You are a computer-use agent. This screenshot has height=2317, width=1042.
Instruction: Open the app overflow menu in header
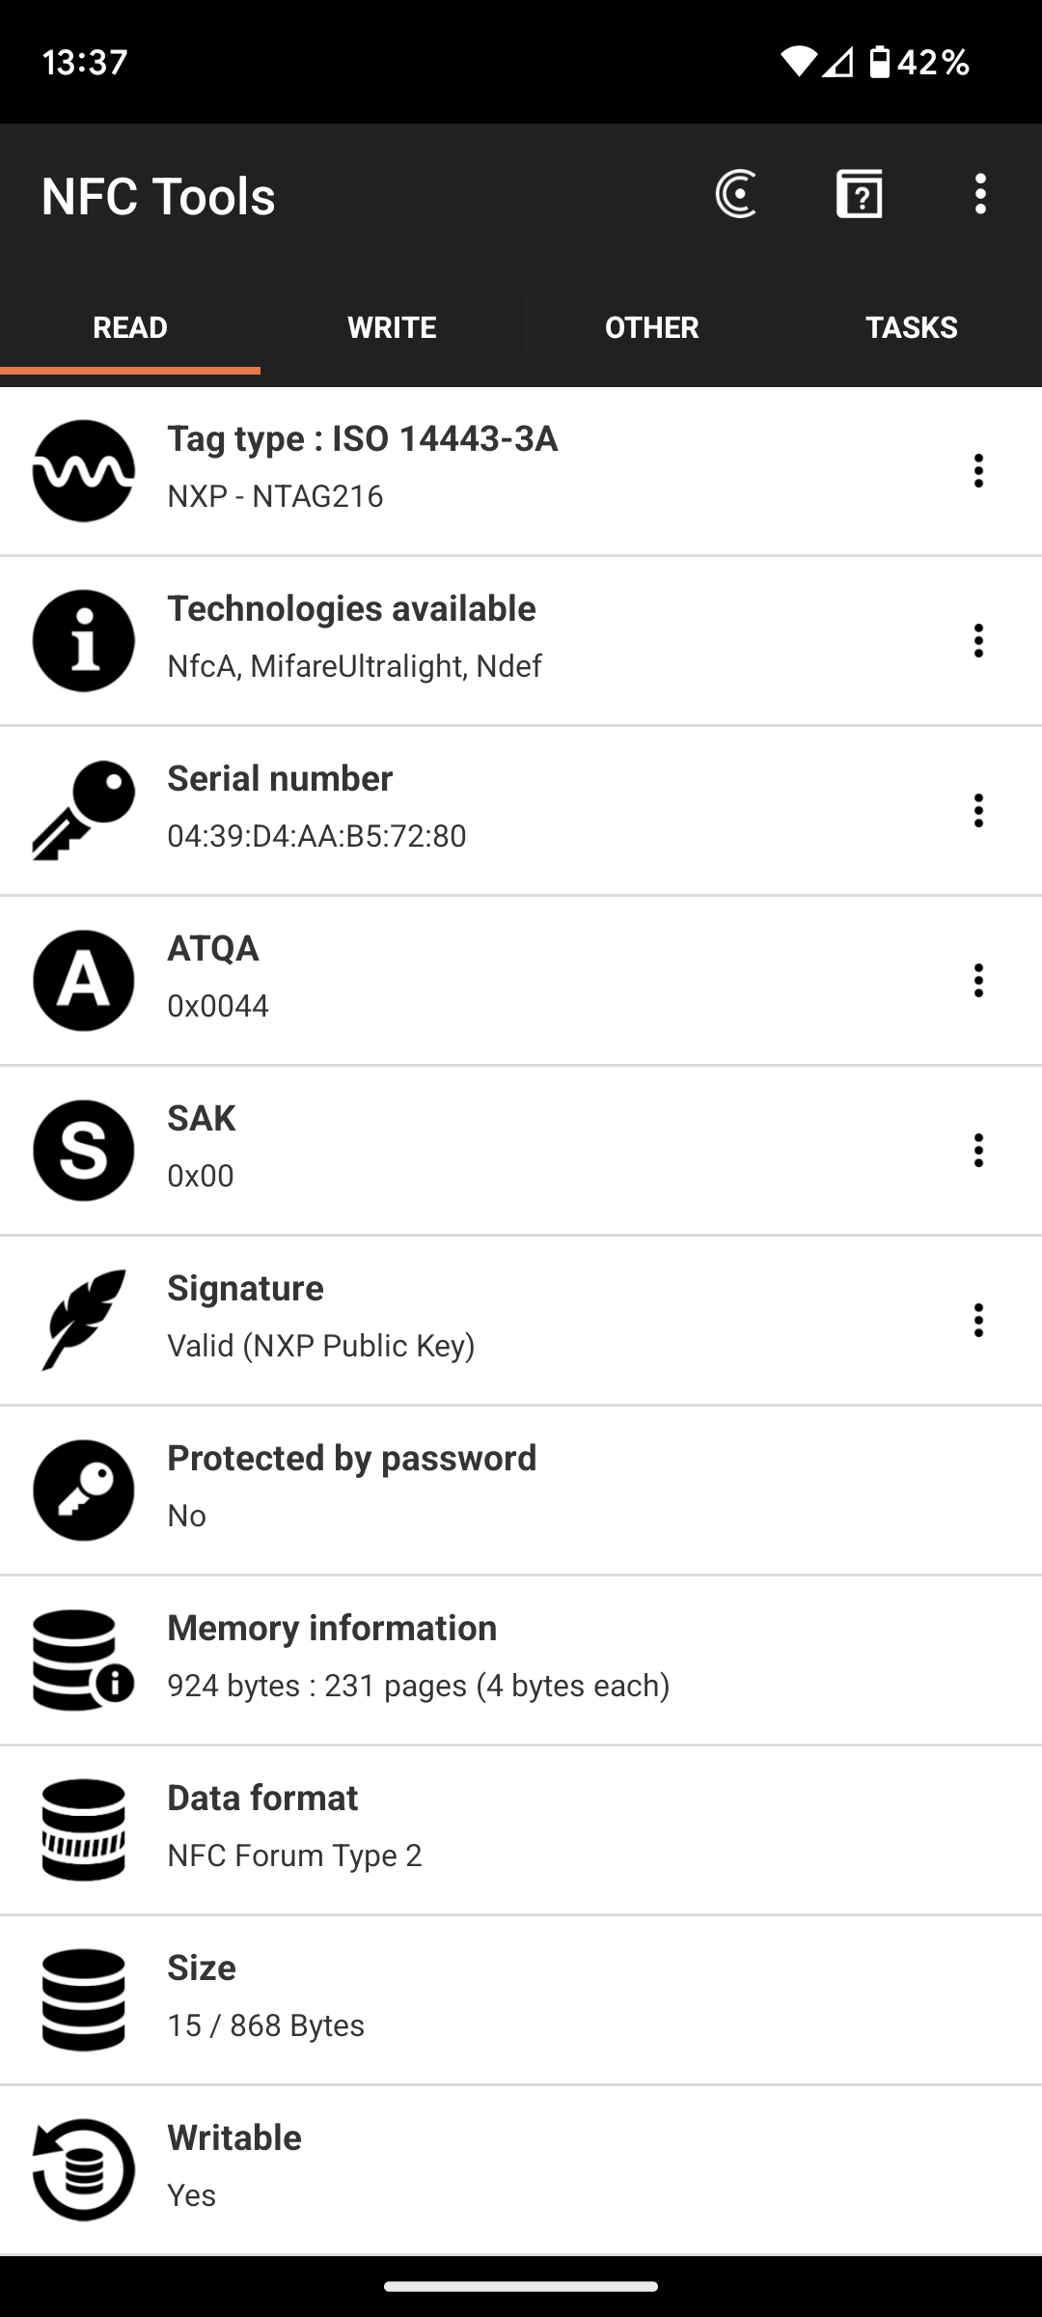coord(980,194)
